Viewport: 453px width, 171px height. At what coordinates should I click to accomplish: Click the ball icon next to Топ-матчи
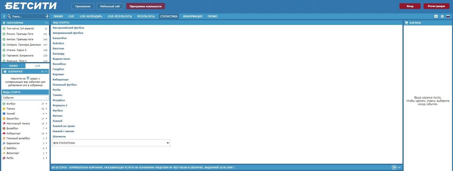point(4,28)
